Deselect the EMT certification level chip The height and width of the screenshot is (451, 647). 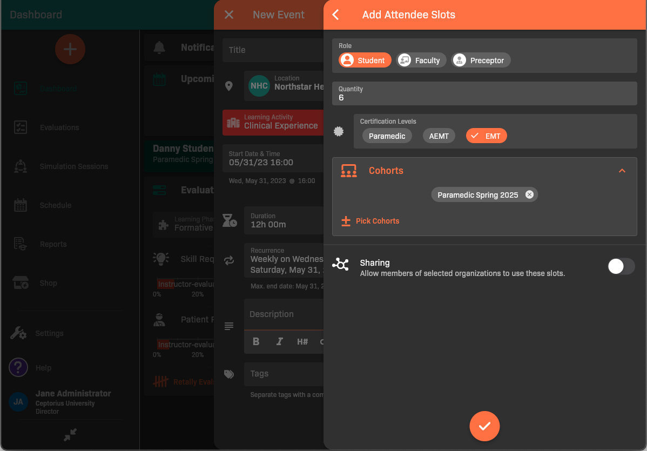(486, 136)
